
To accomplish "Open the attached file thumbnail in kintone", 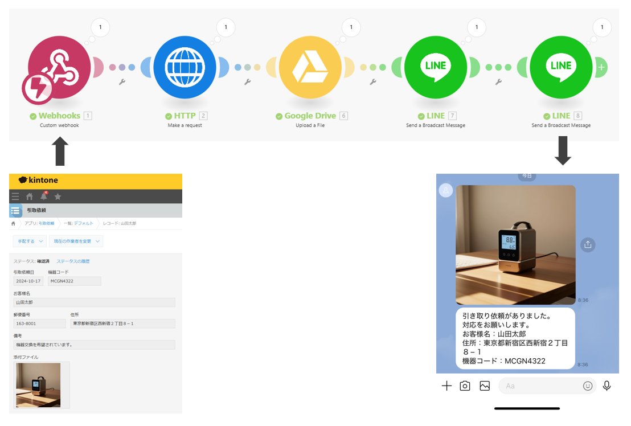I will pyautogui.click(x=38, y=385).
